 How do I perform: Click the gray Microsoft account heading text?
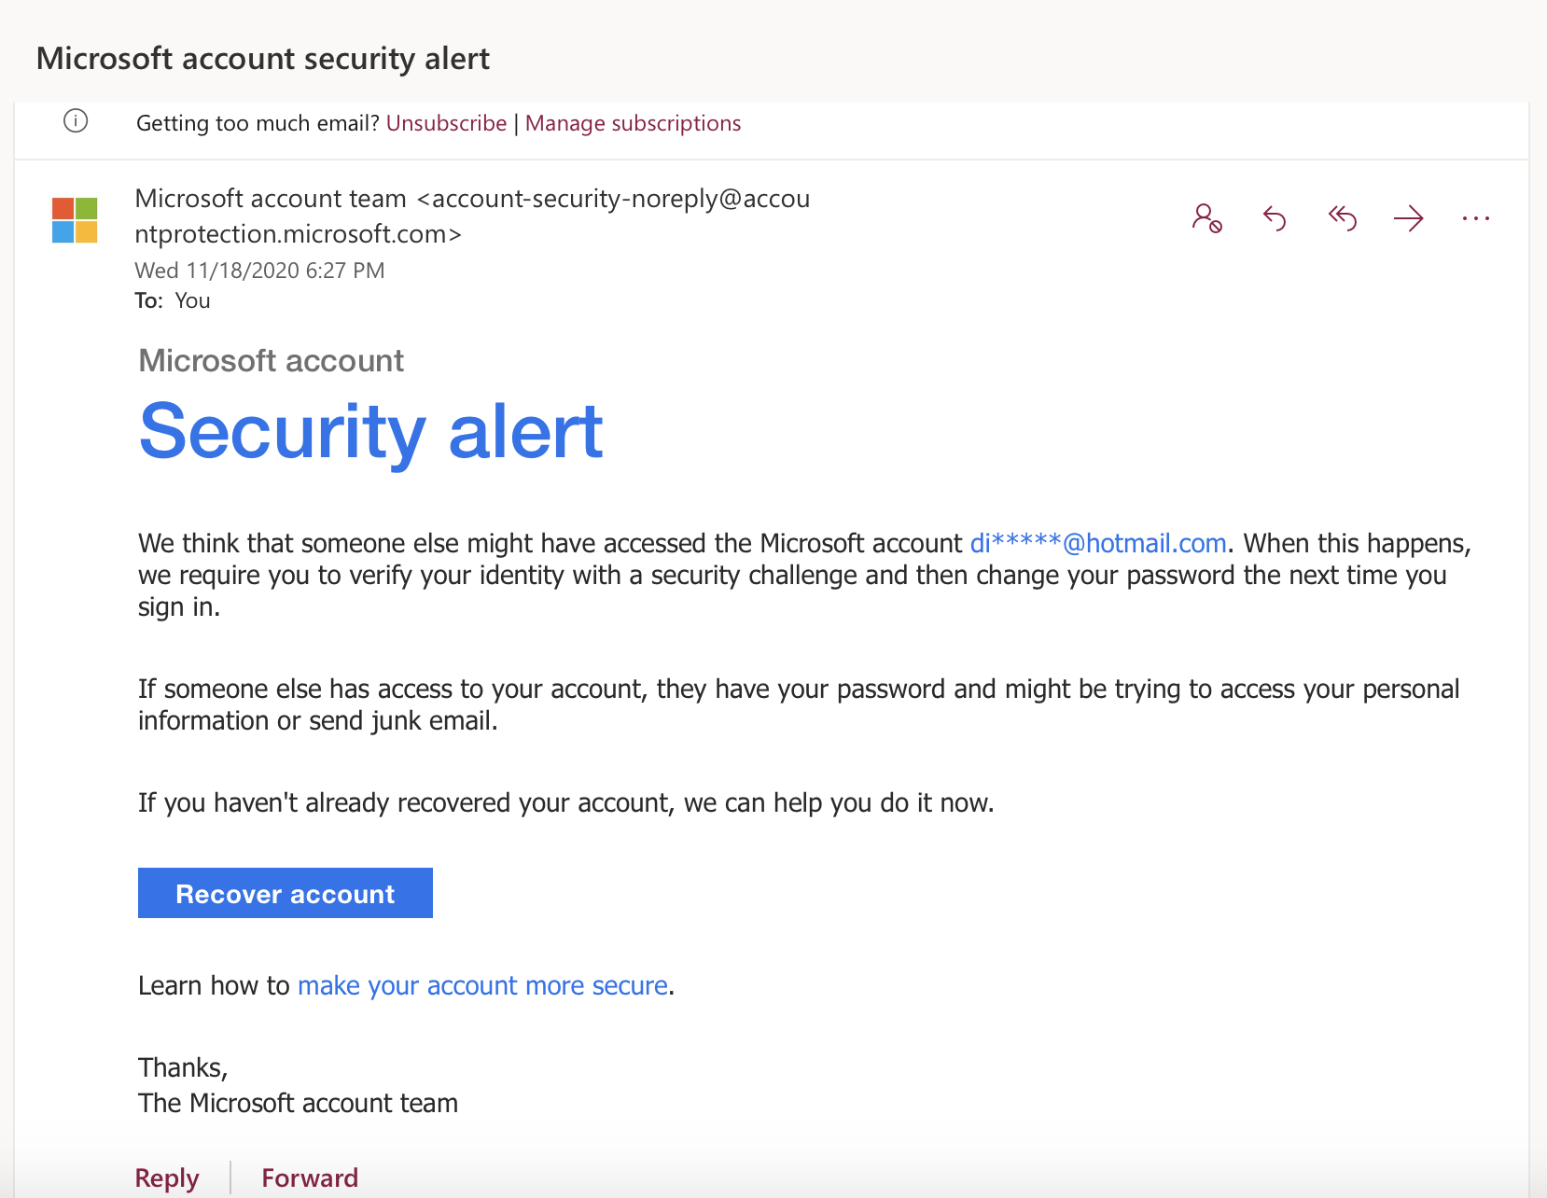[x=271, y=361]
